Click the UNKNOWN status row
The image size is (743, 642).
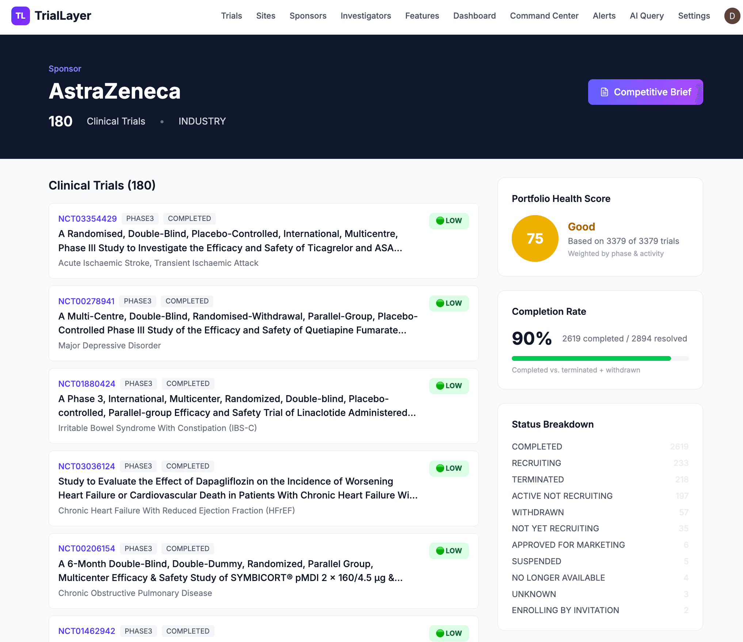click(x=600, y=594)
